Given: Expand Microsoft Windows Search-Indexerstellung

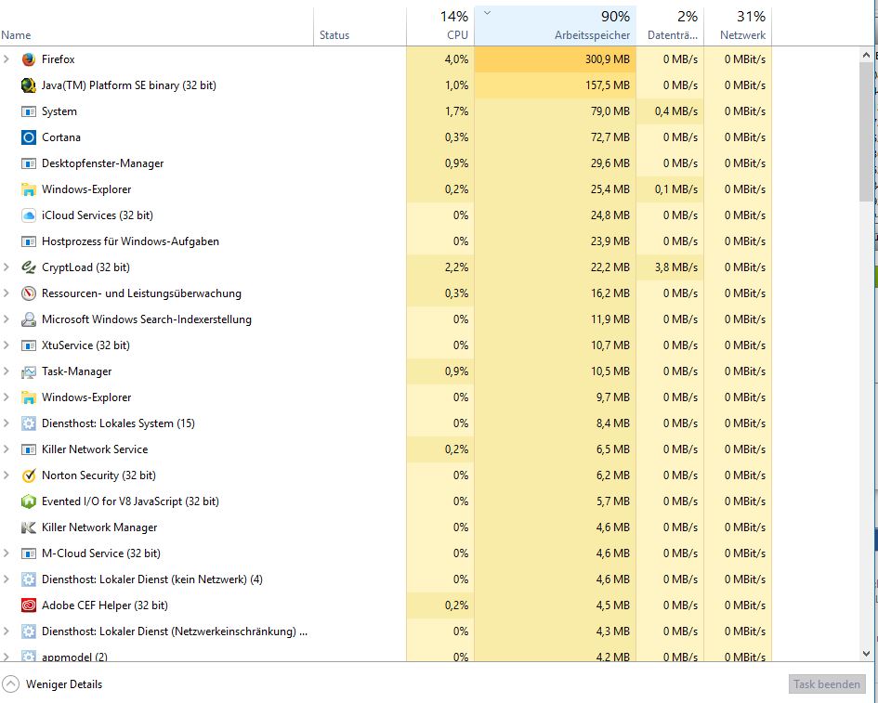Looking at the screenshot, I should [7, 319].
